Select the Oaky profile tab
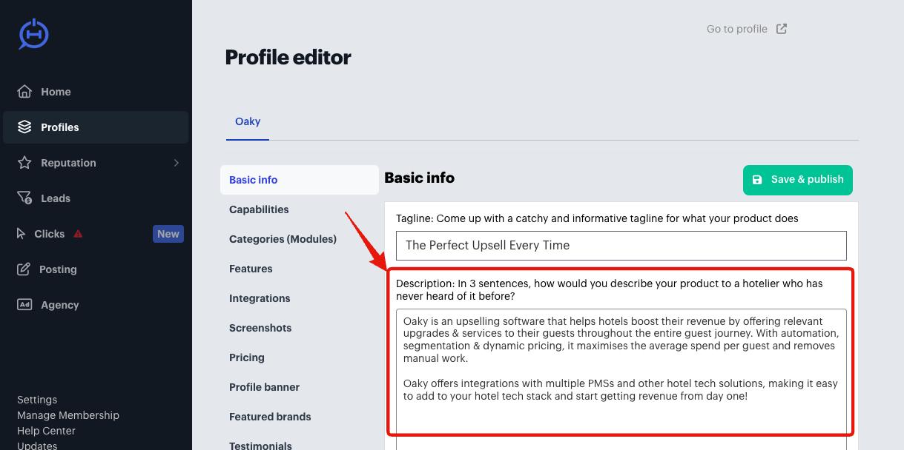 tap(248, 121)
